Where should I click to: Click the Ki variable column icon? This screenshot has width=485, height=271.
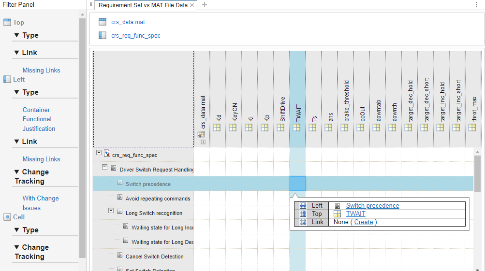249,128
